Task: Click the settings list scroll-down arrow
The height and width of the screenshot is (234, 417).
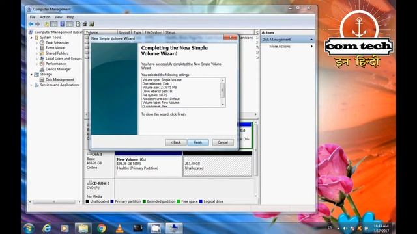Action: pos(223,105)
